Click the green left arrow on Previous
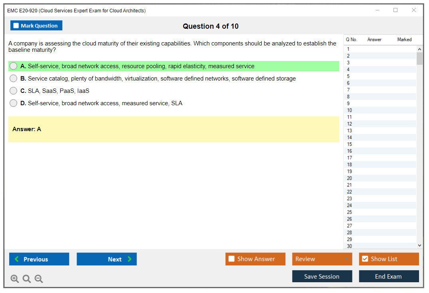Screen dimensions: 429x293 [17, 259]
